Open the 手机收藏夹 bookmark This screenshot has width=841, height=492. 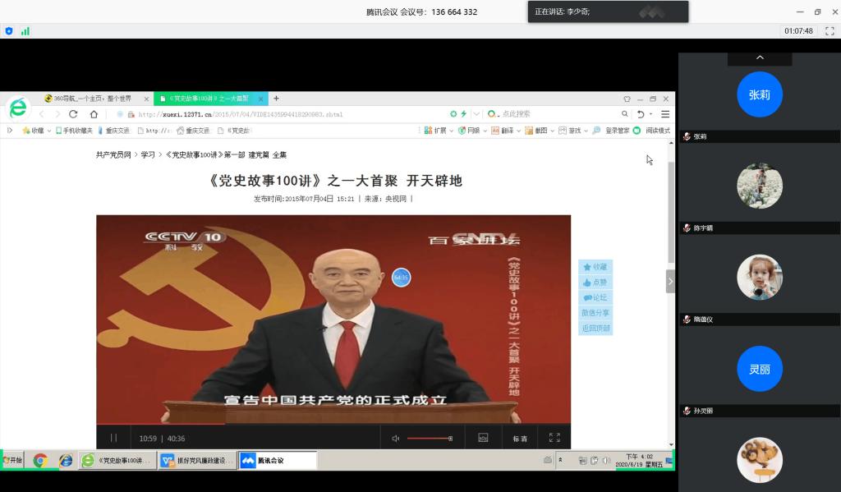[74, 131]
